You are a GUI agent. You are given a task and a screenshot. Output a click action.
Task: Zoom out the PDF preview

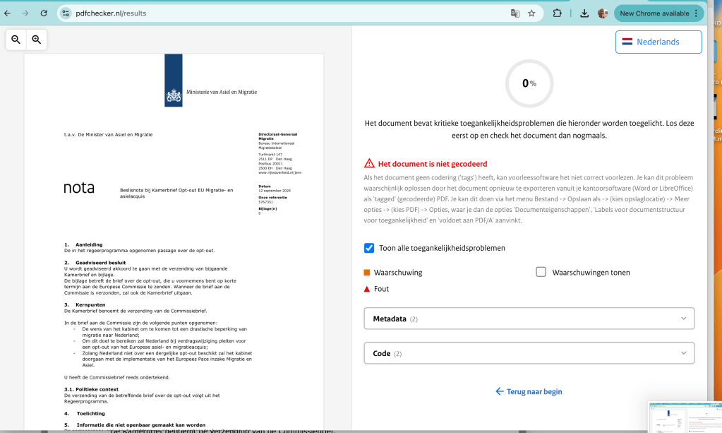(16, 40)
